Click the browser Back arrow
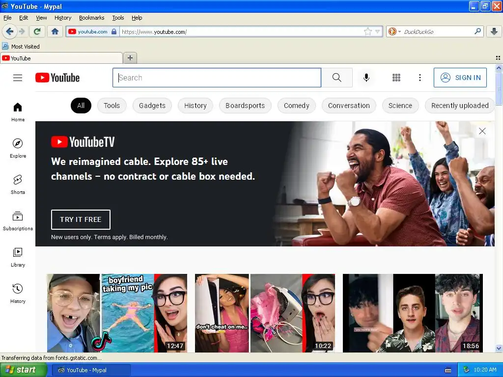The image size is (503, 377). [9, 31]
